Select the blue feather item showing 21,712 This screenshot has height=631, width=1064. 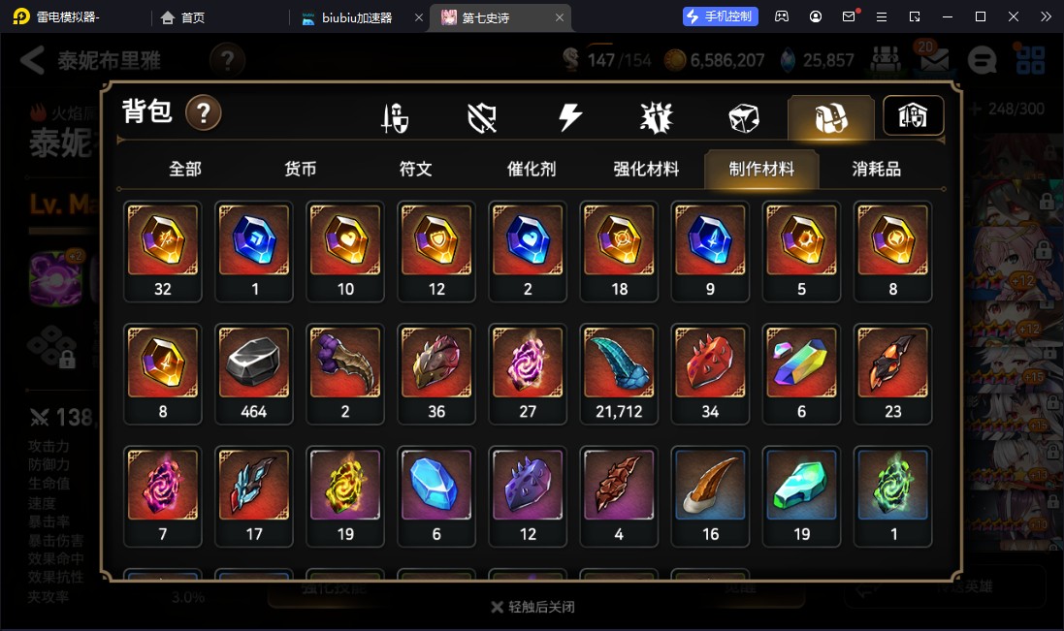click(619, 374)
